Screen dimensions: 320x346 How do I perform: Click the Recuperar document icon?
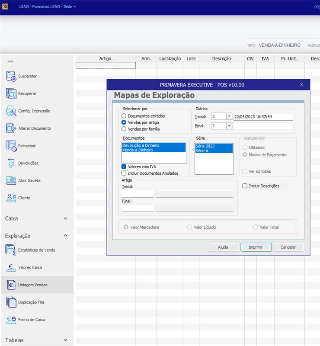11,93
